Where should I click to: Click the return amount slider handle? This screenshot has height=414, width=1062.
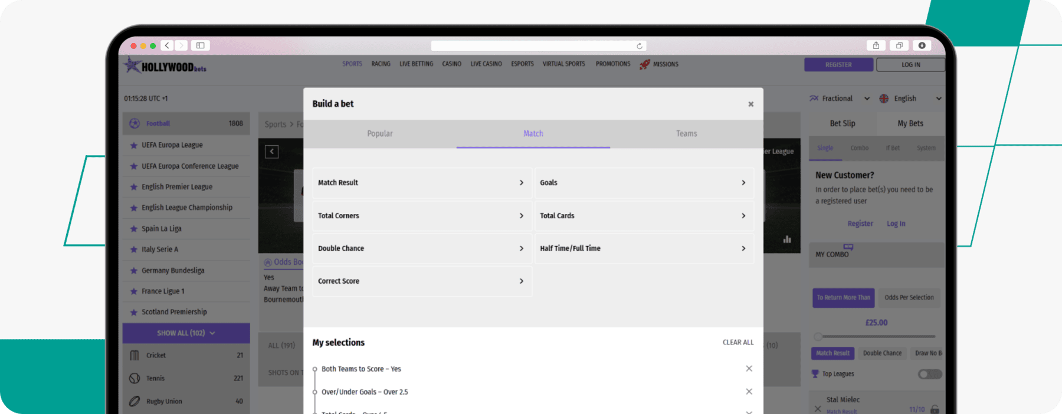click(x=818, y=337)
